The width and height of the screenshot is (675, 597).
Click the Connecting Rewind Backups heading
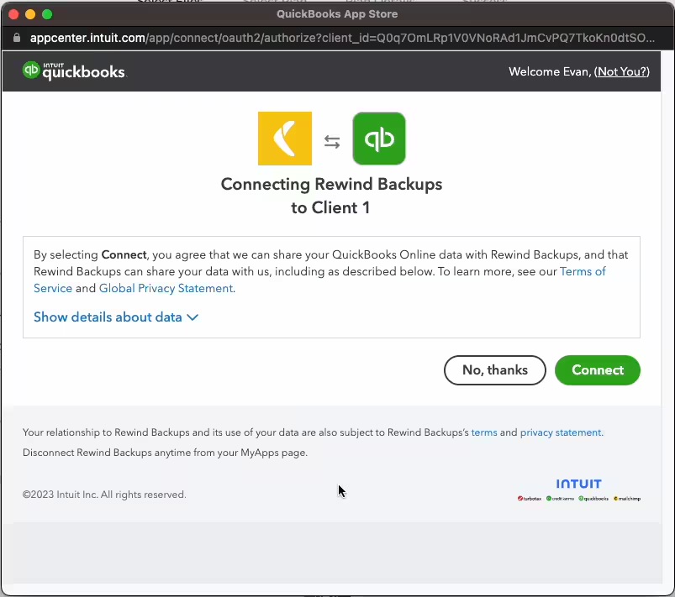[331, 196]
